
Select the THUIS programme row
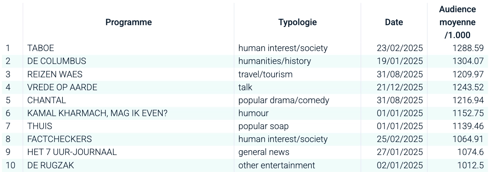coord(39,126)
